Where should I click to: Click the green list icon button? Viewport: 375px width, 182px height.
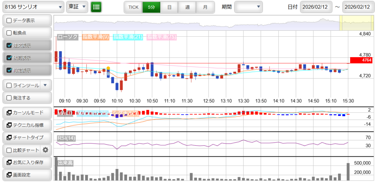click(96, 7)
